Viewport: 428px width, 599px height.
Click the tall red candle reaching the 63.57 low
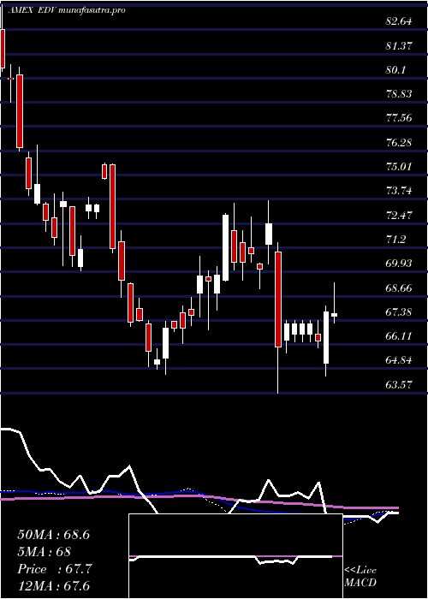[x=278, y=299]
